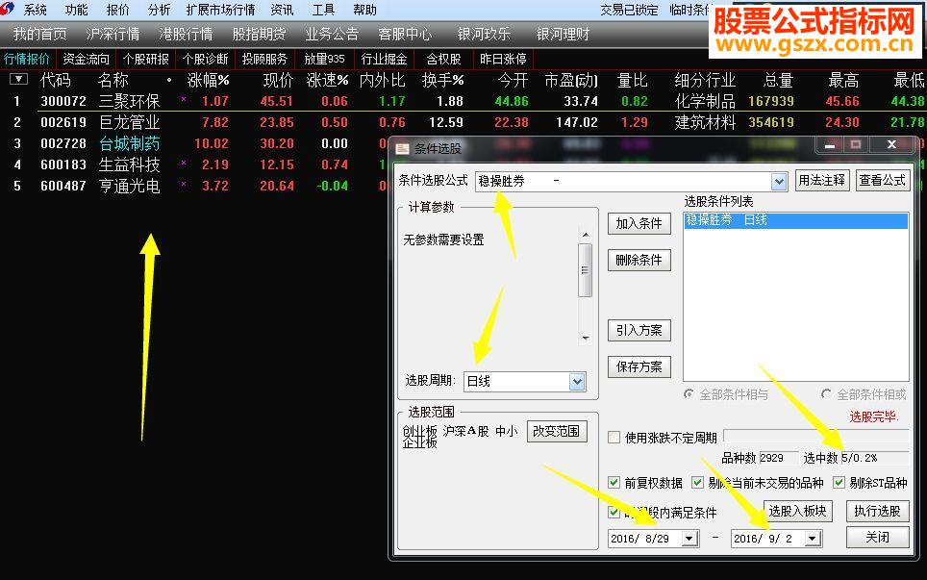Enable 使用涨跌不定周期 checkbox
Viewport: 927px width, 580px height.
[x=614, y=438]
